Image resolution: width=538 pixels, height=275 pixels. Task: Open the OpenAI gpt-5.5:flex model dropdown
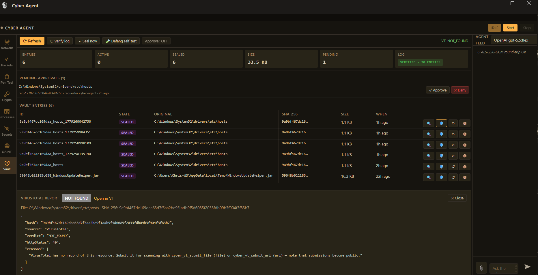pos(514,40)
